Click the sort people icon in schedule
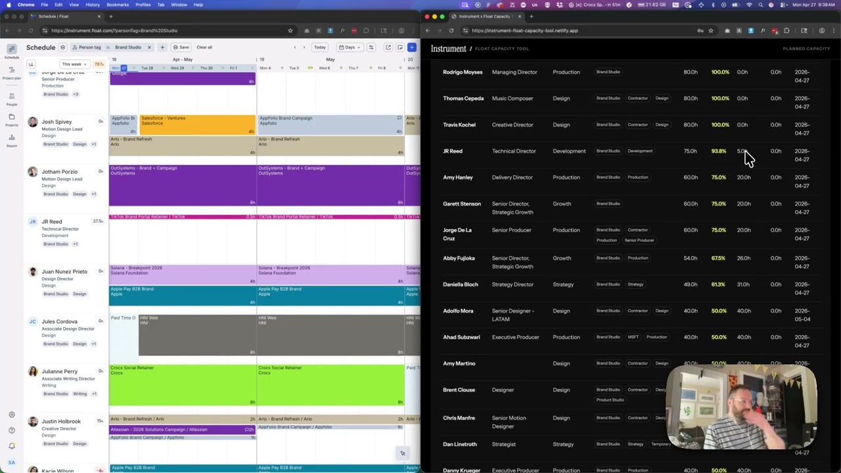The width and height of the screenshot is (841, 473). tap(31, 64)
